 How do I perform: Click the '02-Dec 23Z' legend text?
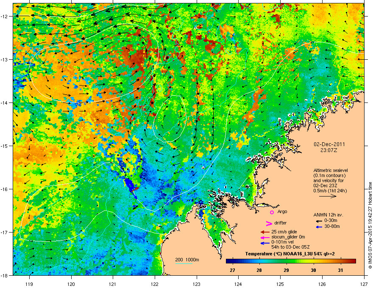point(325,186)
